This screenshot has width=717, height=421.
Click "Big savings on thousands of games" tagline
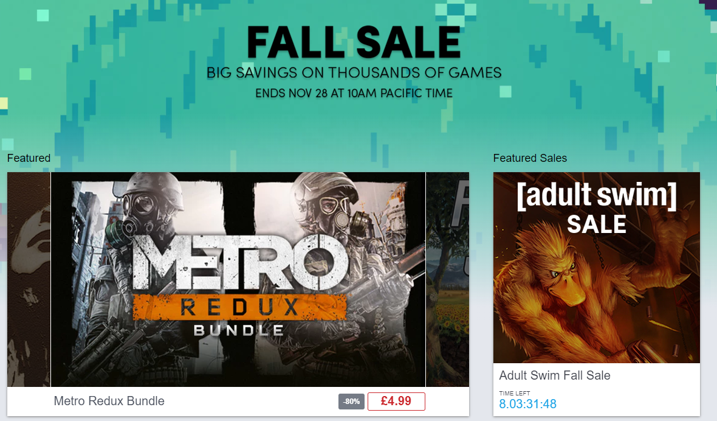(x=354, y=73)
